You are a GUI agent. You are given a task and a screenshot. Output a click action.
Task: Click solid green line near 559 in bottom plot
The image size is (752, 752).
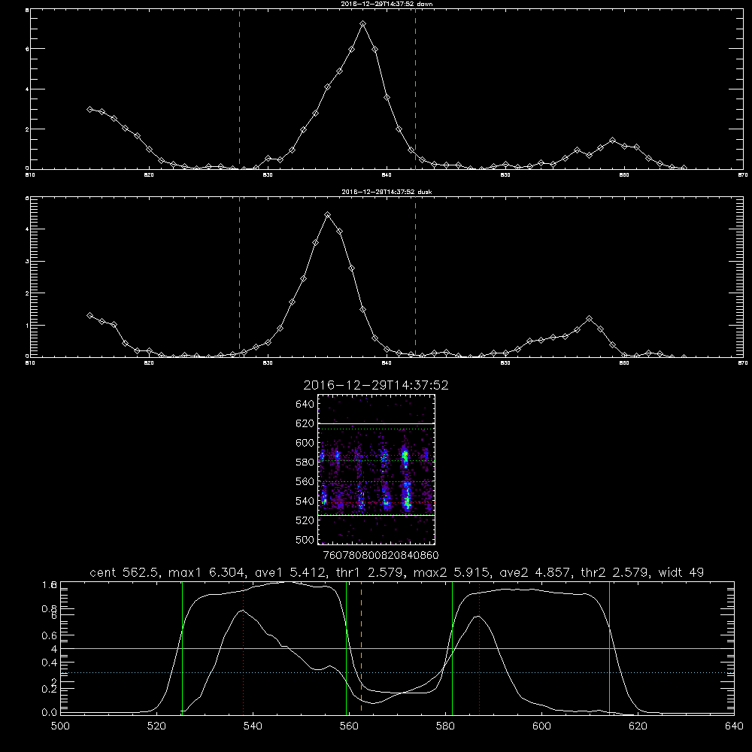point(346,647)
